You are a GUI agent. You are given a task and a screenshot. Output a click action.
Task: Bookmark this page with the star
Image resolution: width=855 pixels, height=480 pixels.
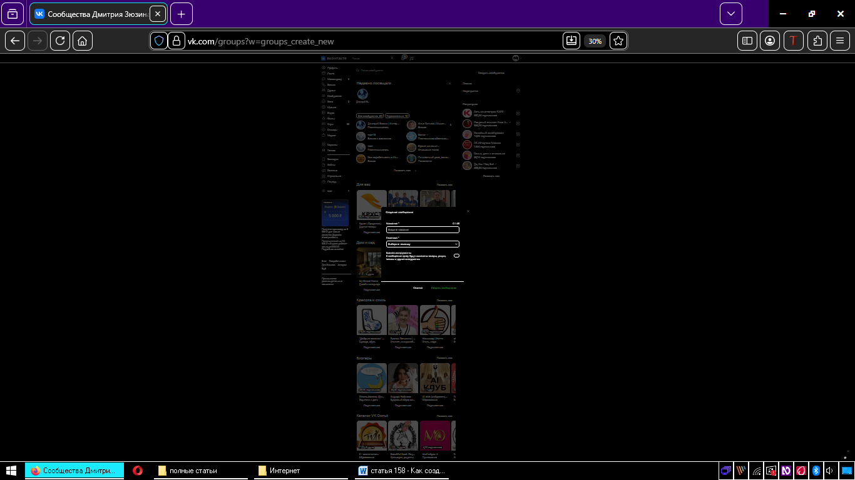[618, 41]
